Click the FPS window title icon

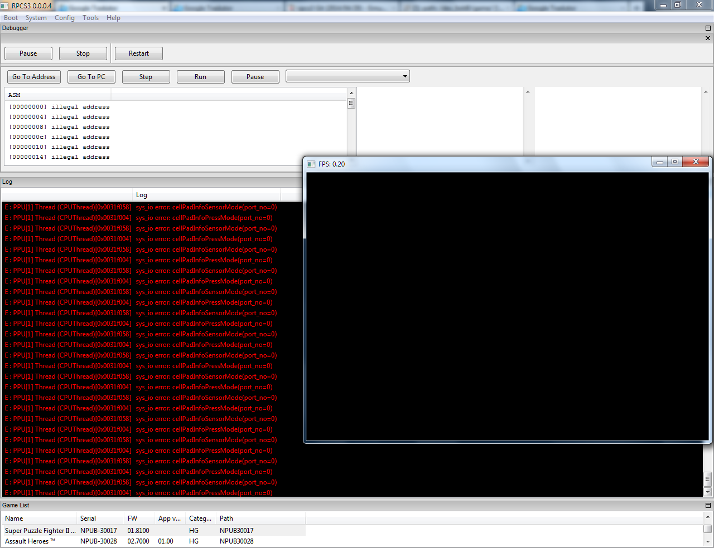pyautogui.click(x=311, y=164)
